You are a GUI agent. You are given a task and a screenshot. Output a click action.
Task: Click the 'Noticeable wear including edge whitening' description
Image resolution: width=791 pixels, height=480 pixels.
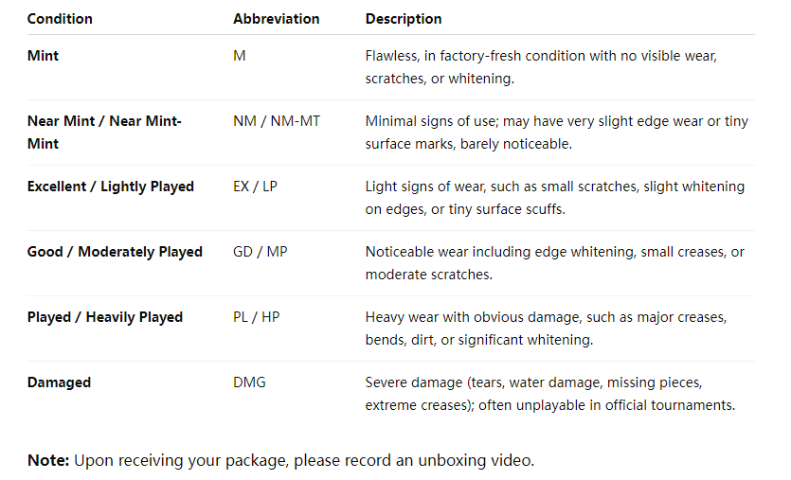click(x=554, y=263)
